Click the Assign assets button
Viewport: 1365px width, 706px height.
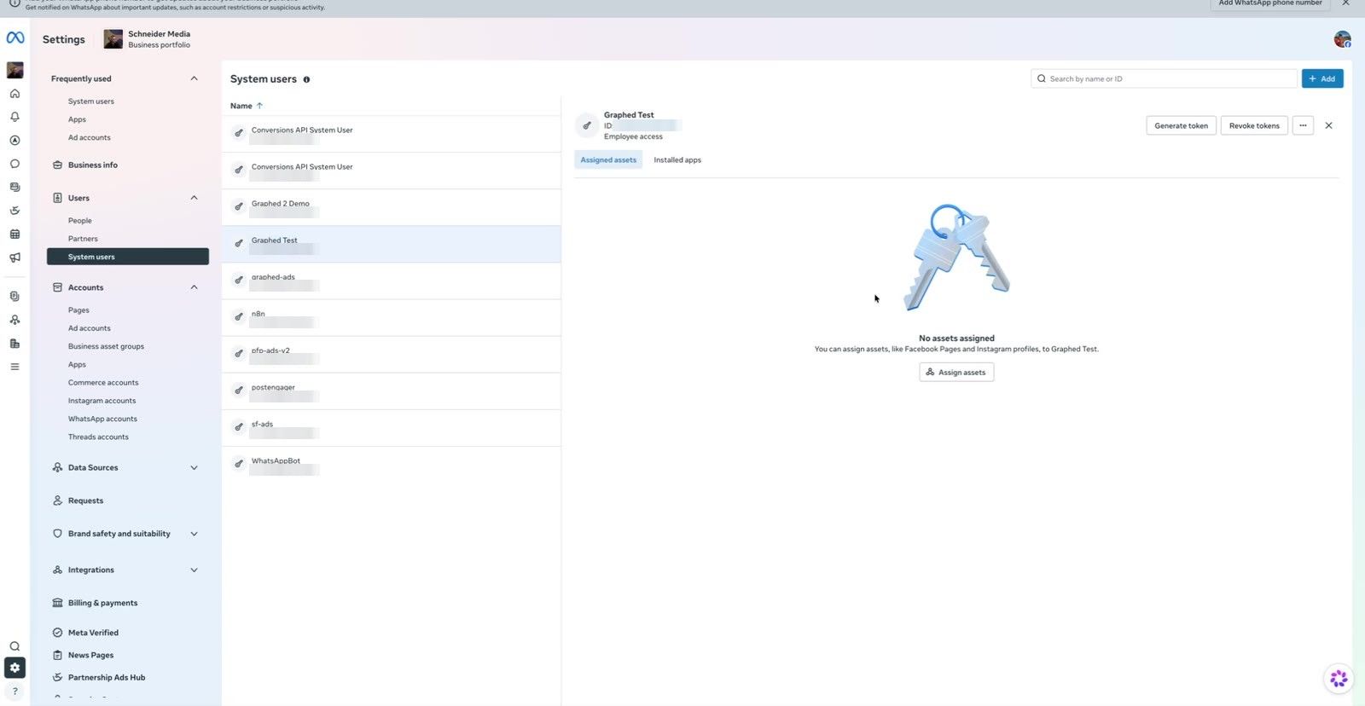[956, 373]
